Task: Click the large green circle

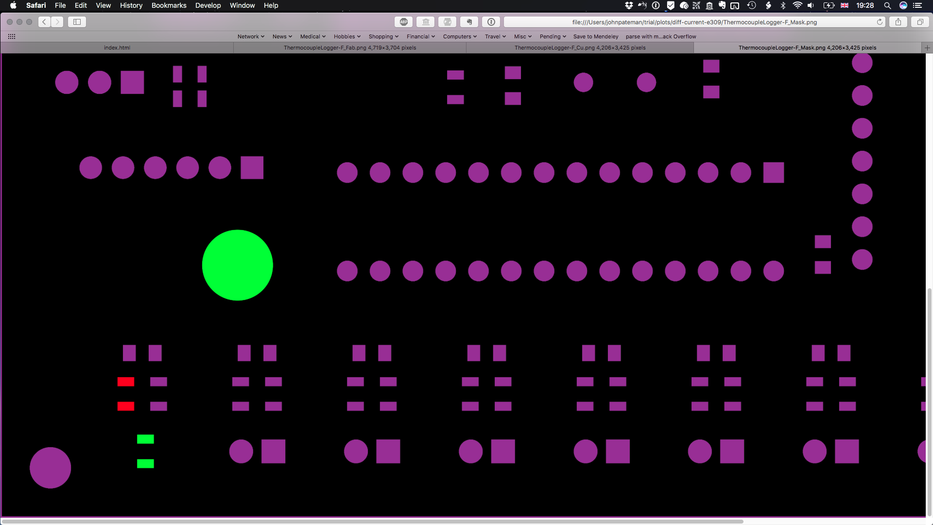Action: pyautogui.click(x=237, y=265)
